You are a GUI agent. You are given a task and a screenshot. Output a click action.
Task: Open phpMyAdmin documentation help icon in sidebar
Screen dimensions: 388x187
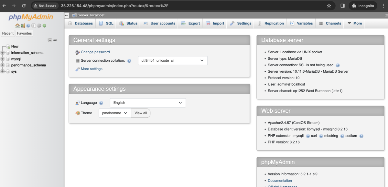pos(28,26)
